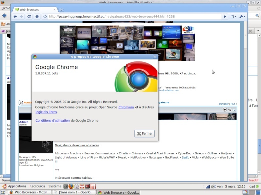
Task: Open the Chromium project link
Action: pos(126,107)
